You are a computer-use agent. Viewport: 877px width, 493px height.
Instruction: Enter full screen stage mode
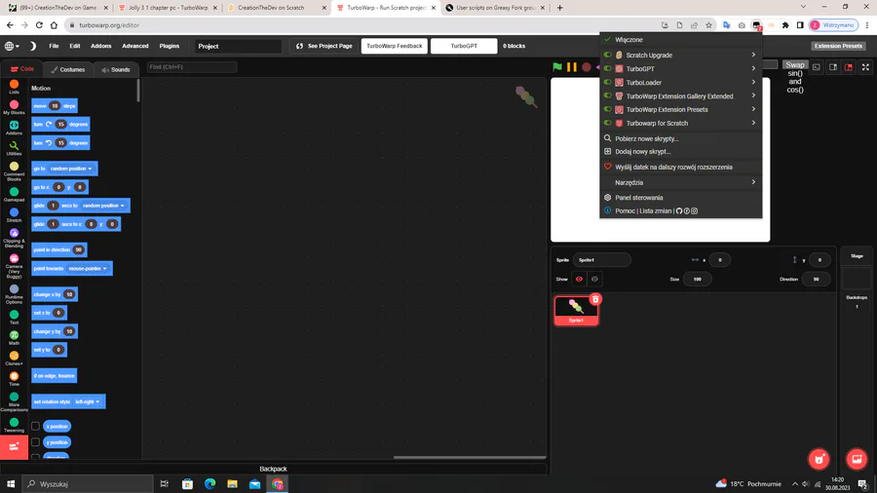pyautogui.click(x=865, y=67)
